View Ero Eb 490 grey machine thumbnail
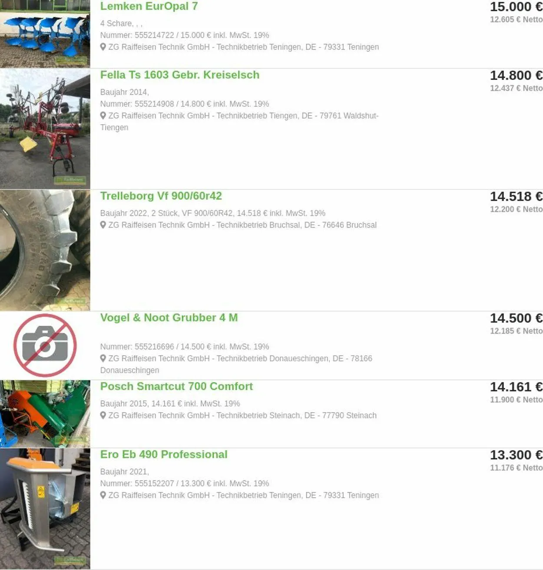The image size is (543, 570). 45,509
